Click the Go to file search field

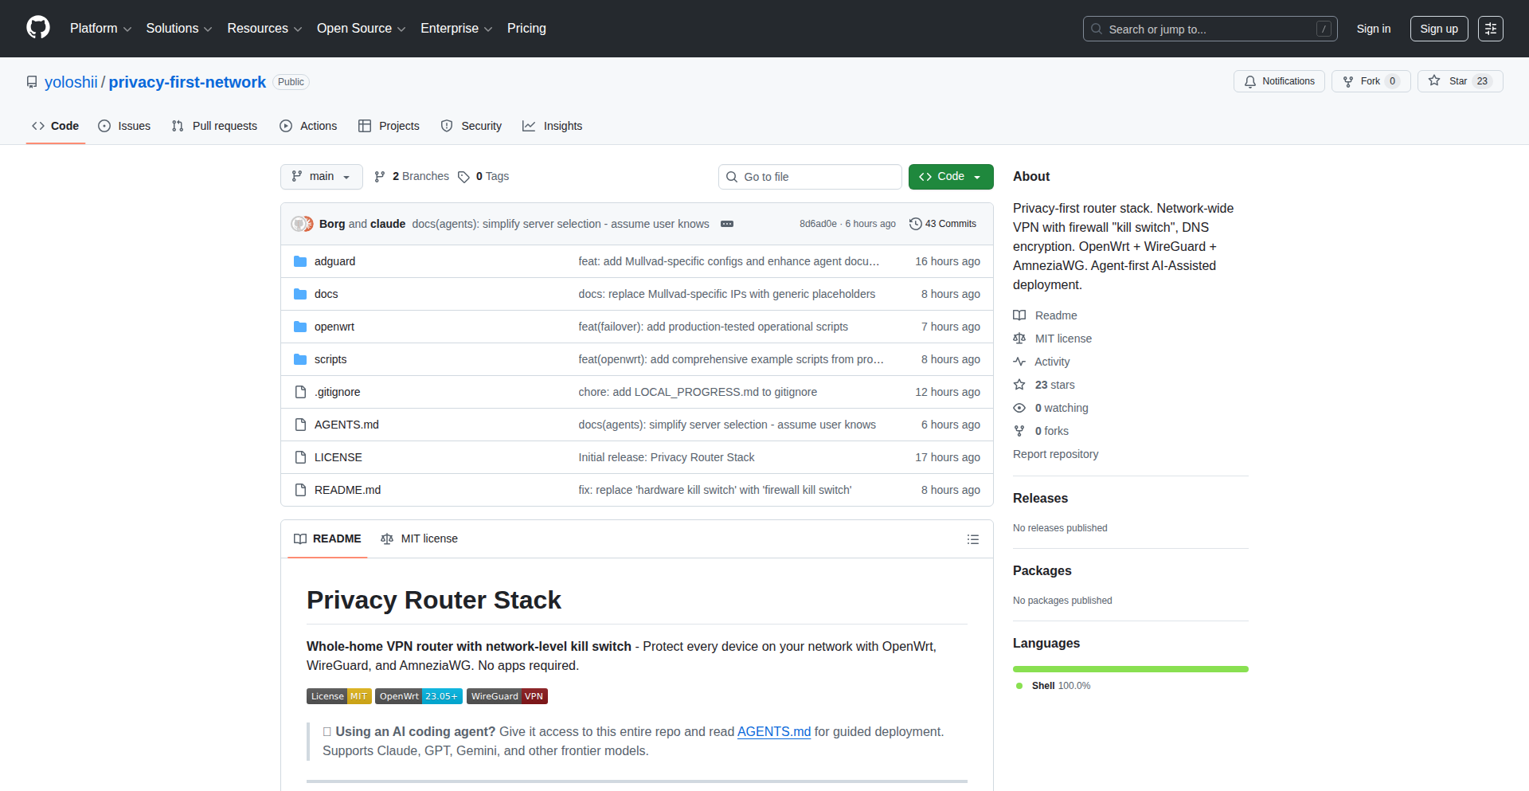(x=810, y=177)
